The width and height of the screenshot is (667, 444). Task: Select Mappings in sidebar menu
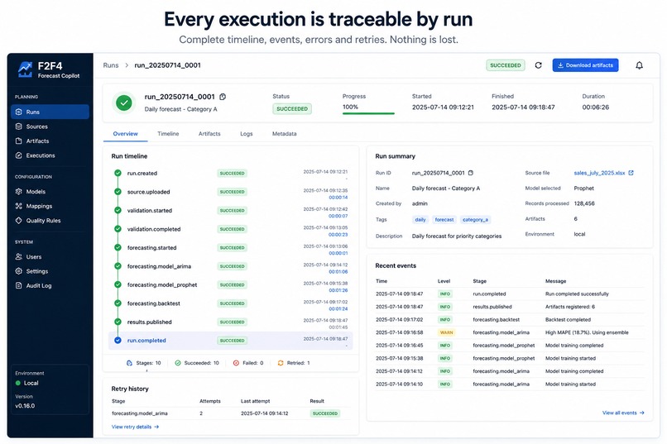point(50,206)
